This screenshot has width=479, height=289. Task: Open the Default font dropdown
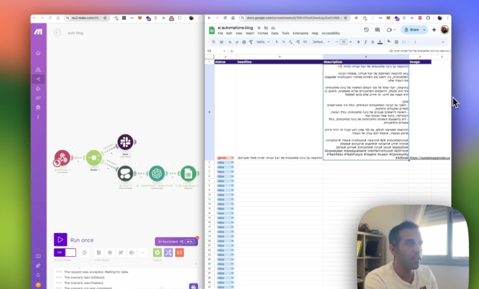(x=321, y=42)
